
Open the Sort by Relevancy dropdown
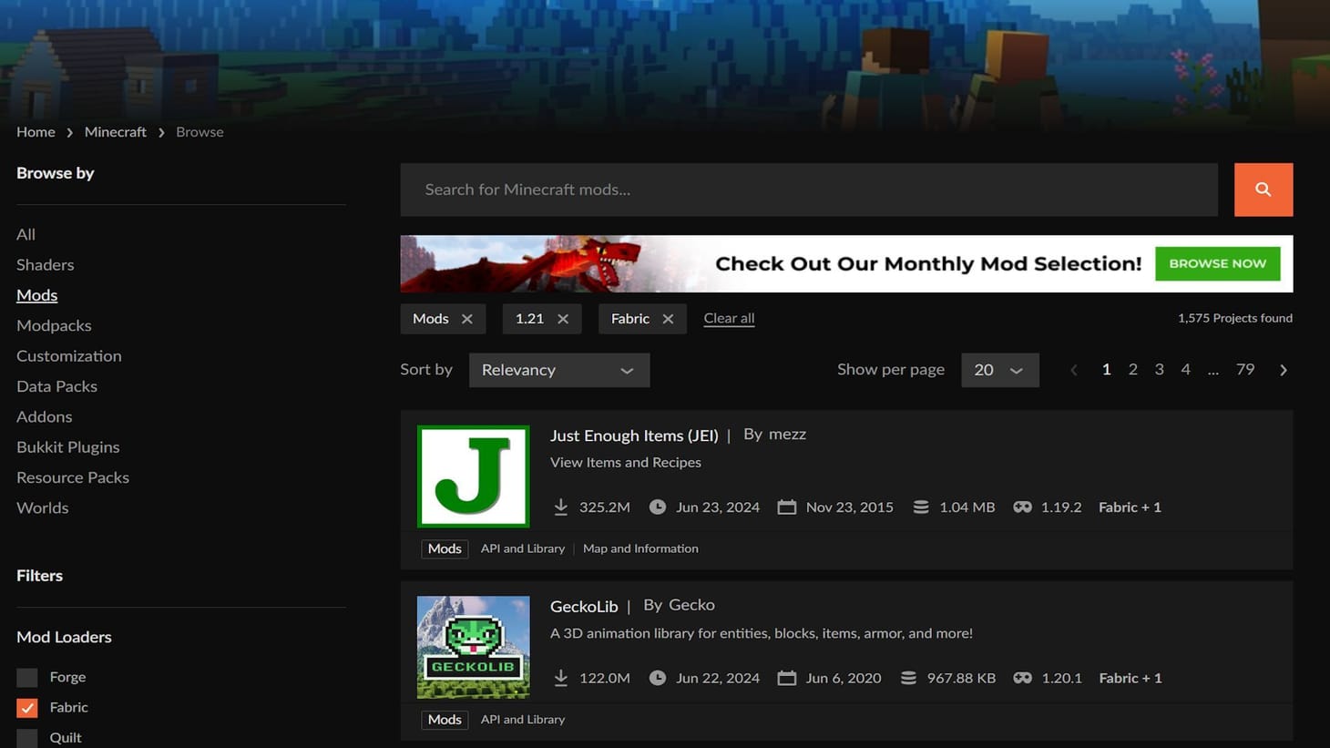tap(558, 370)
